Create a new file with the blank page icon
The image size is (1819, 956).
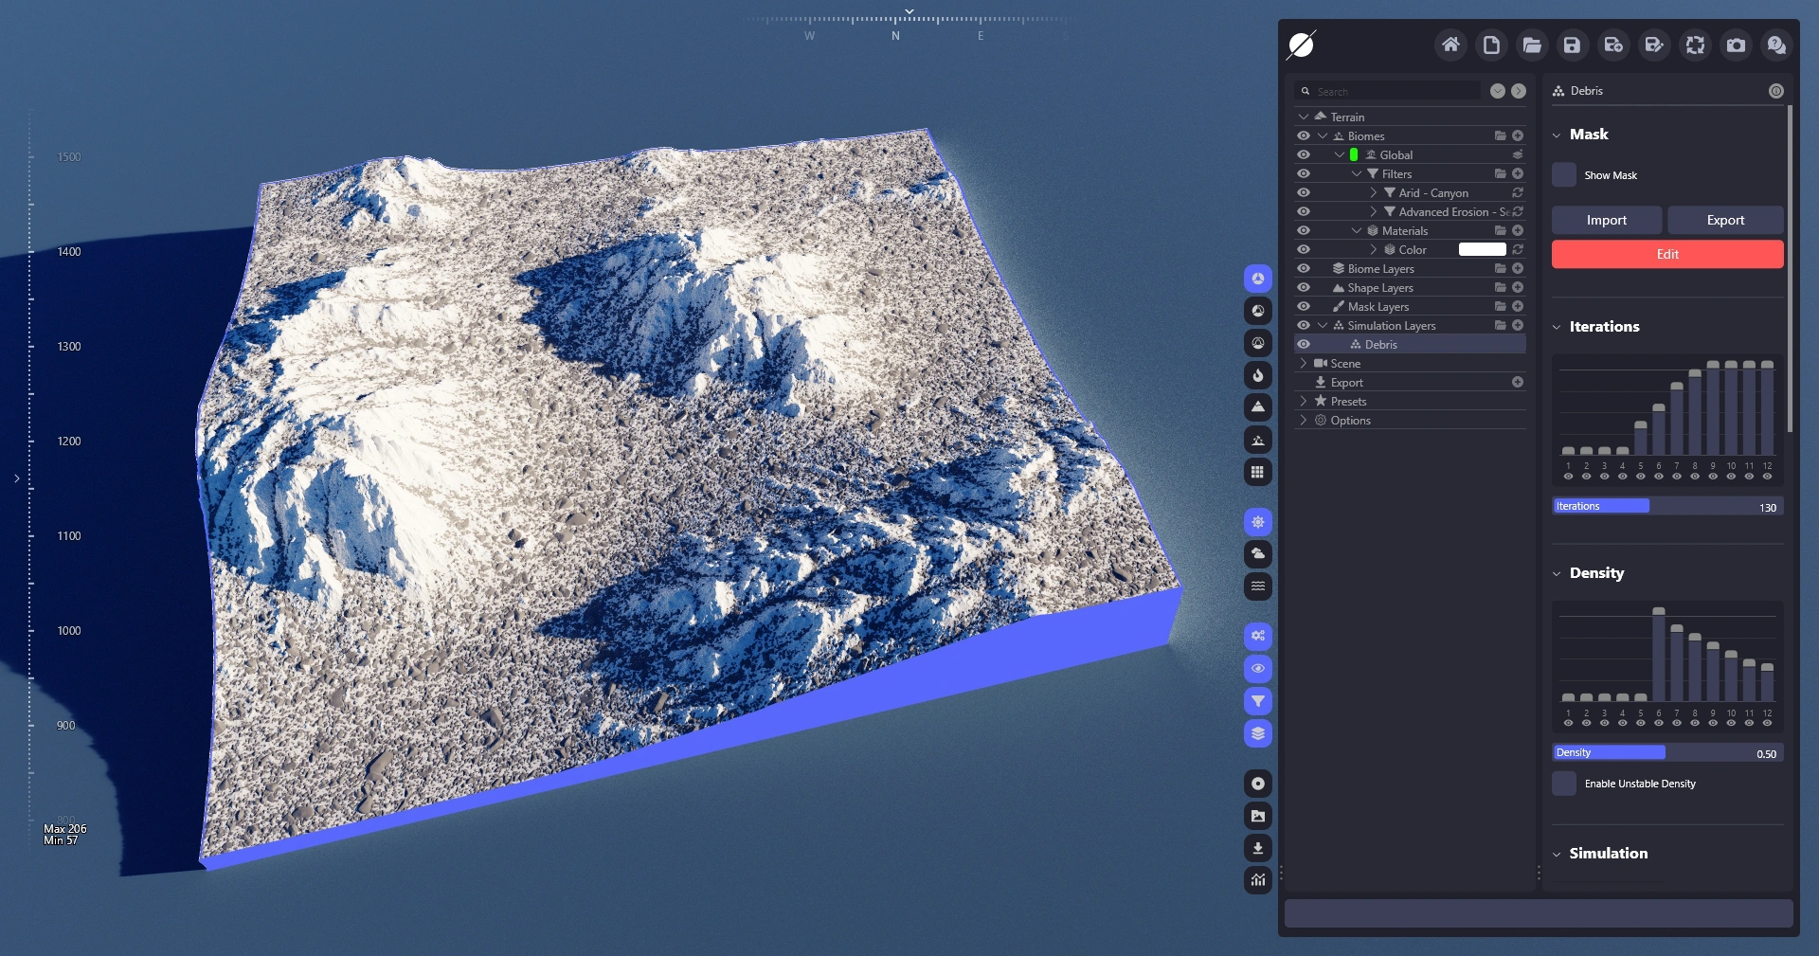point(1491,45)
